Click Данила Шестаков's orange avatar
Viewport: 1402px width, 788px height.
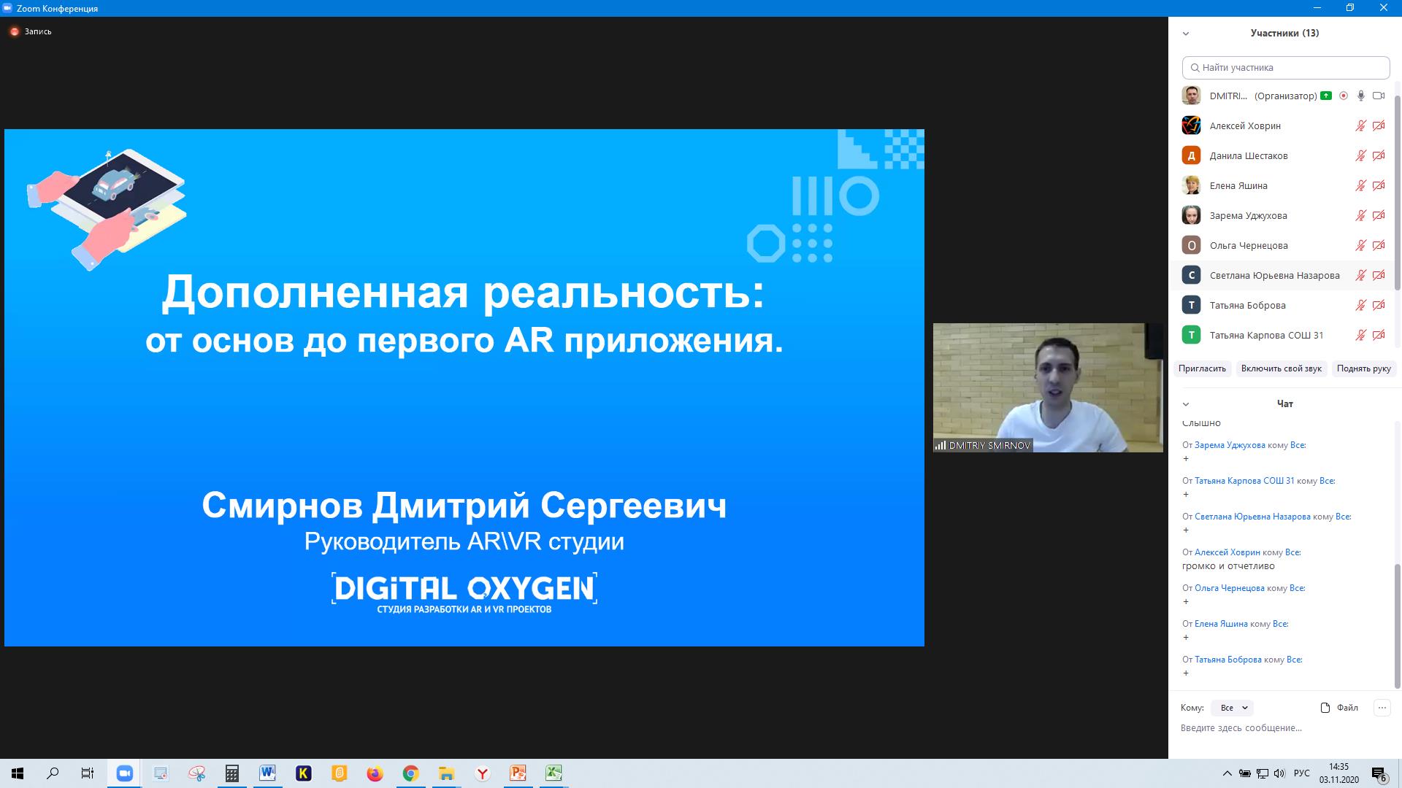click(1191, 155)
